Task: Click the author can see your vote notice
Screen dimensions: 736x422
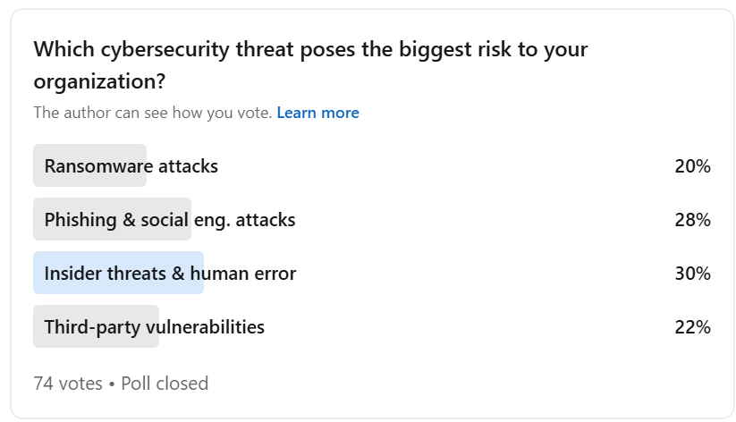Action: 152,113
